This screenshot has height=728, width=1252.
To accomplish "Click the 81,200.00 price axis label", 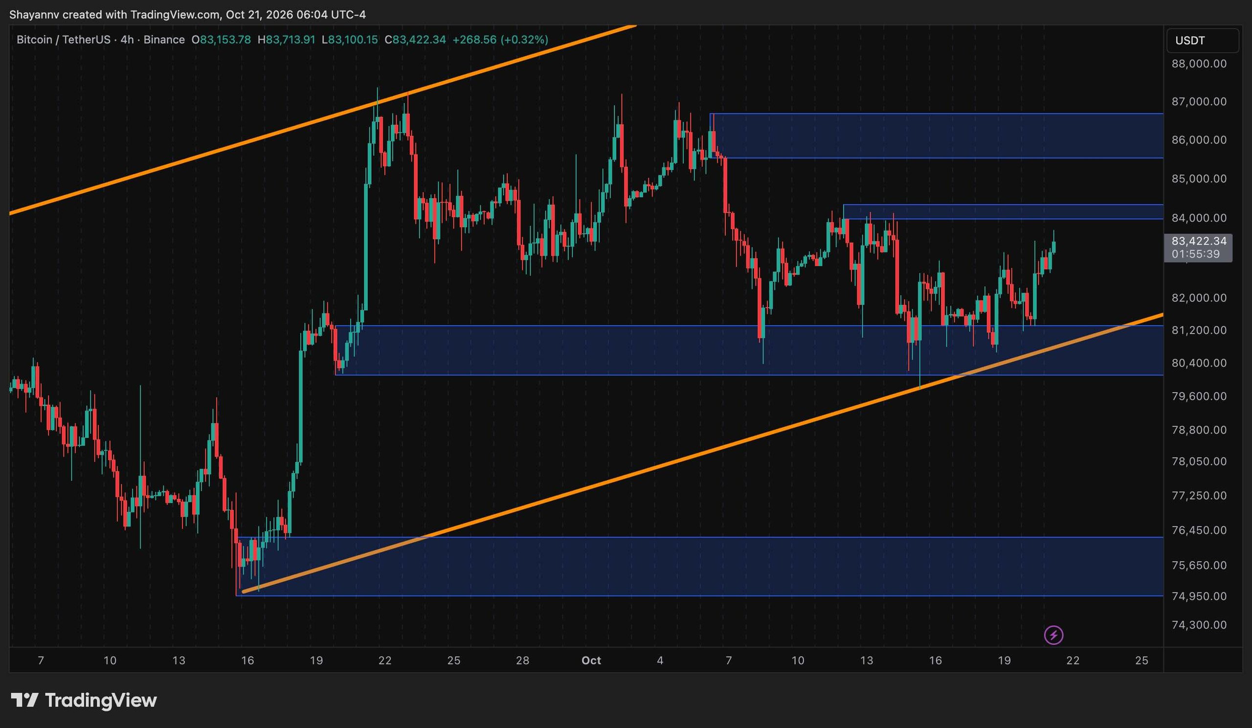I will (1199, 330).
